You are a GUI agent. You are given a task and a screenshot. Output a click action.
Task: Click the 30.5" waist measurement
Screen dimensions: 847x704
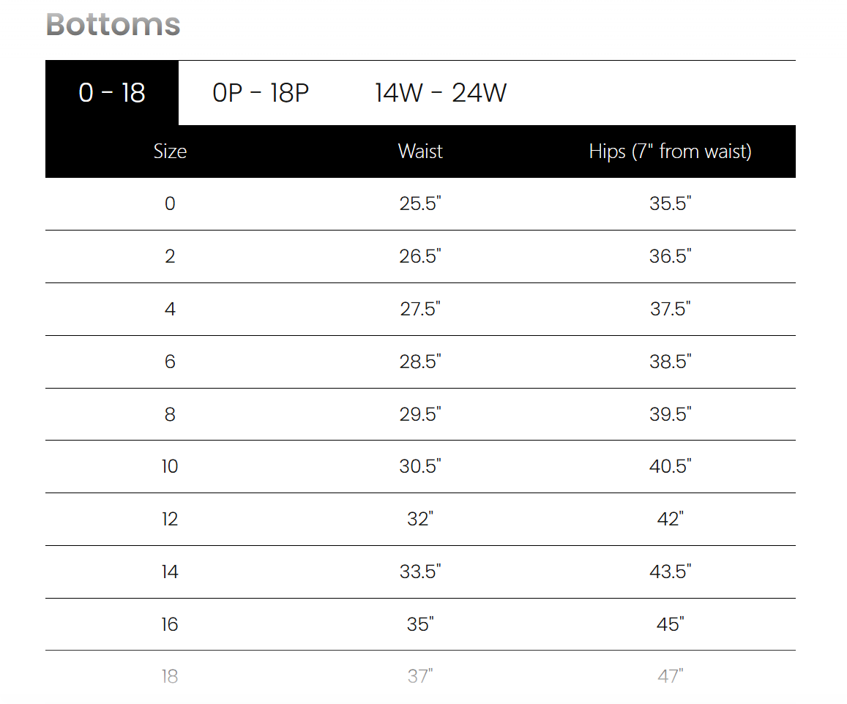point(420,466)
